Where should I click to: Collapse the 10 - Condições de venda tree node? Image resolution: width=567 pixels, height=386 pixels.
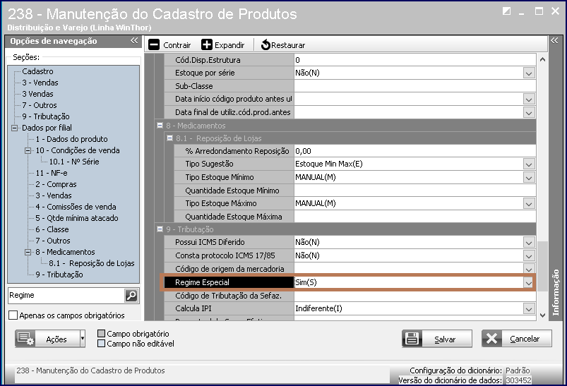(28, 151)
